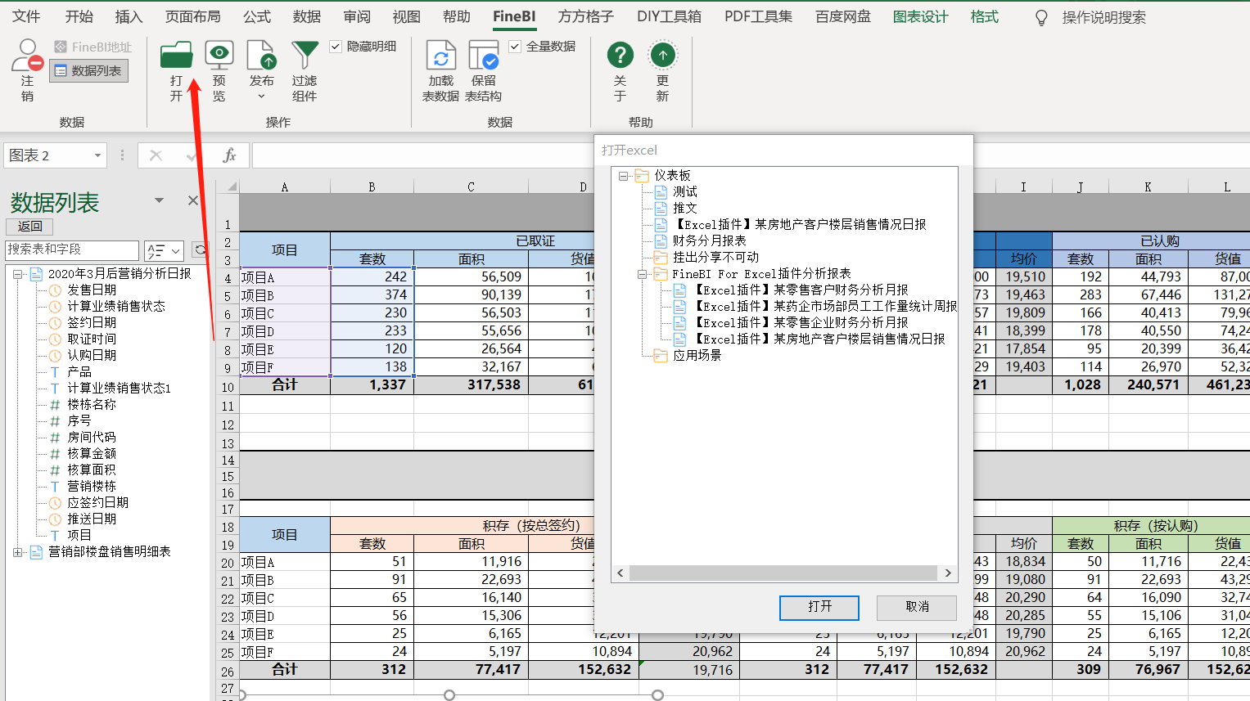1250x701 pixels.
Task: Switch to the 公式 ribbon tab
Action: tap(257, 16)
